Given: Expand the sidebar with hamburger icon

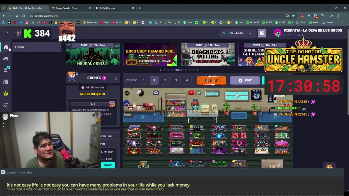Looking at the screenshot, I should click(x=6, y=33).
